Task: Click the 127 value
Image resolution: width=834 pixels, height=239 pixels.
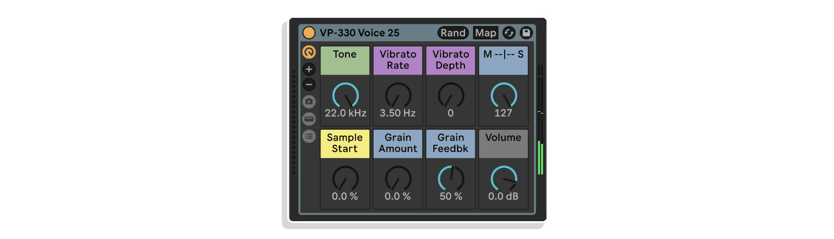Action: (x=503, y=113)
